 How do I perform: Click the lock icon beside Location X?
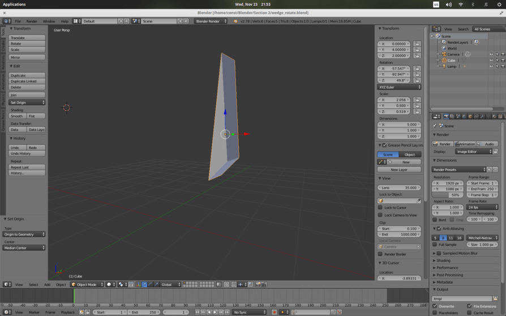417,44
